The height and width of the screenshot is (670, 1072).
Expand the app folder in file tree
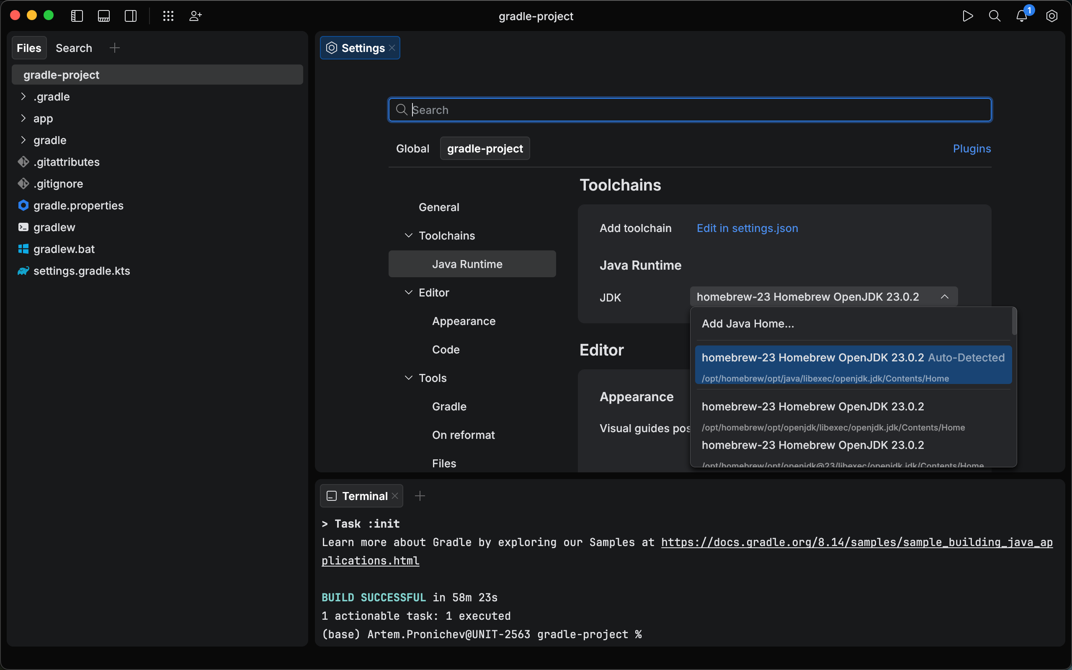pyautogui.click(x=23, y=119)
